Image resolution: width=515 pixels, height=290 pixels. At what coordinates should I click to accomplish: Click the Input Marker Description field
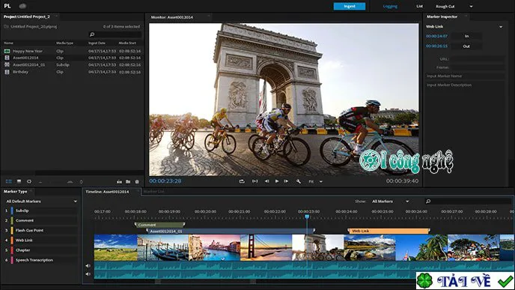pyautogui.click(x=465, y=85)
